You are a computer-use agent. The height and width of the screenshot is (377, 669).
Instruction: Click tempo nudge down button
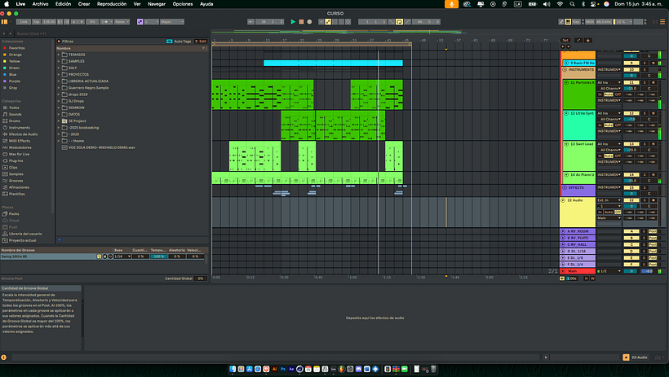60,22
